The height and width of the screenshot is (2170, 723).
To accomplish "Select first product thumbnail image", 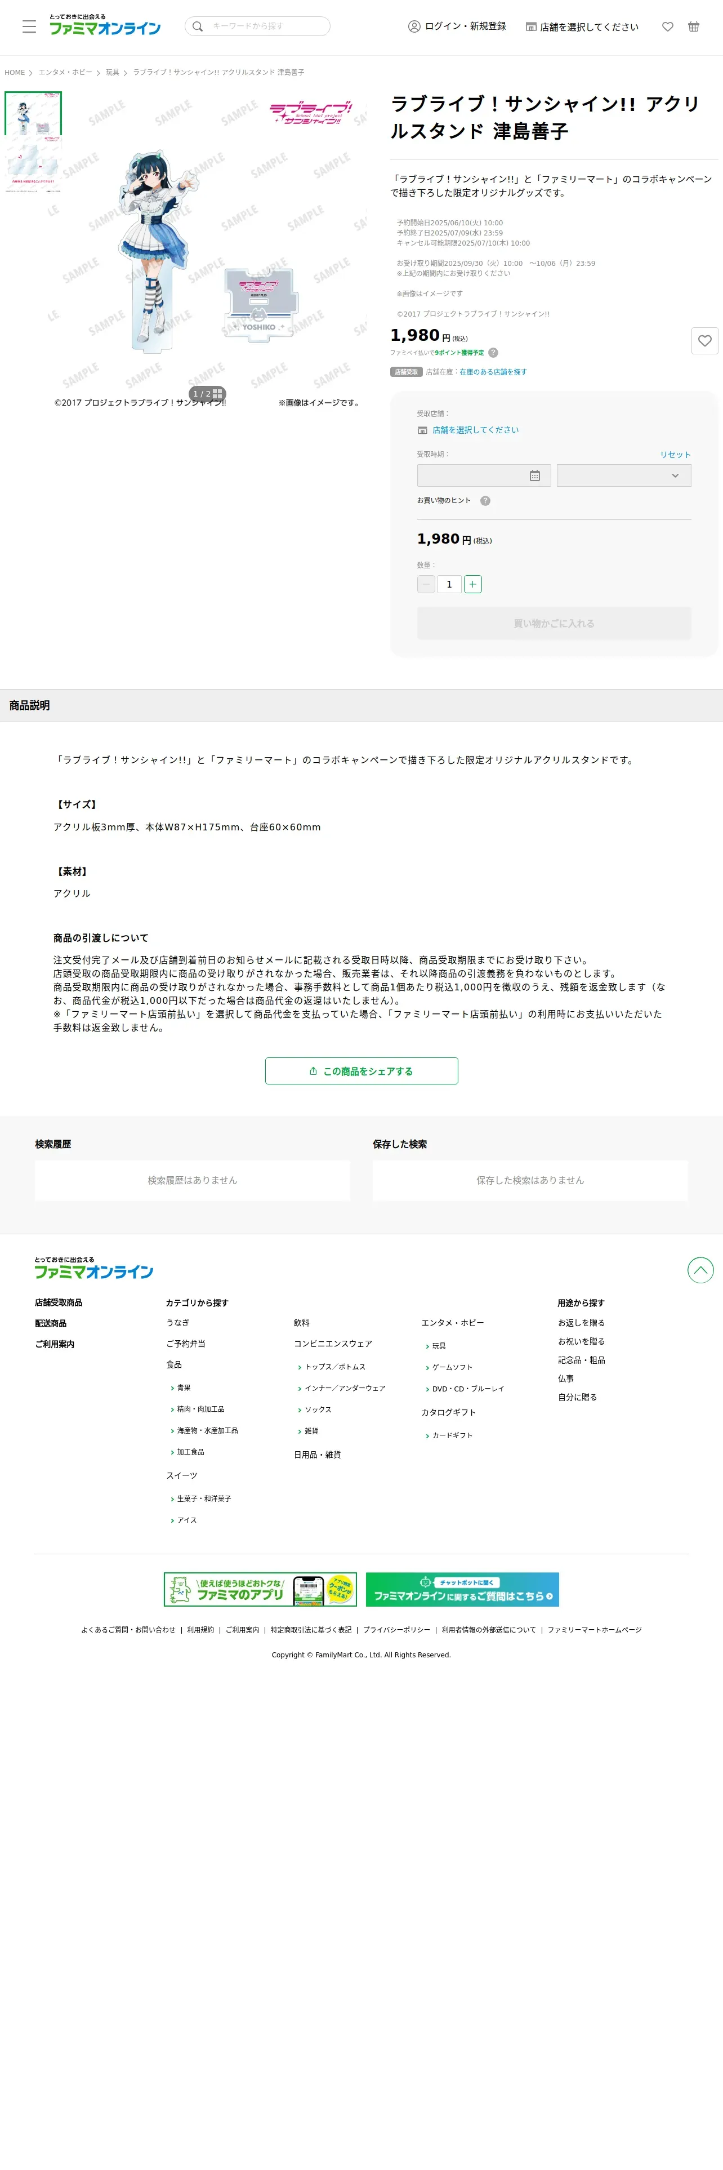I will (33, 113).
